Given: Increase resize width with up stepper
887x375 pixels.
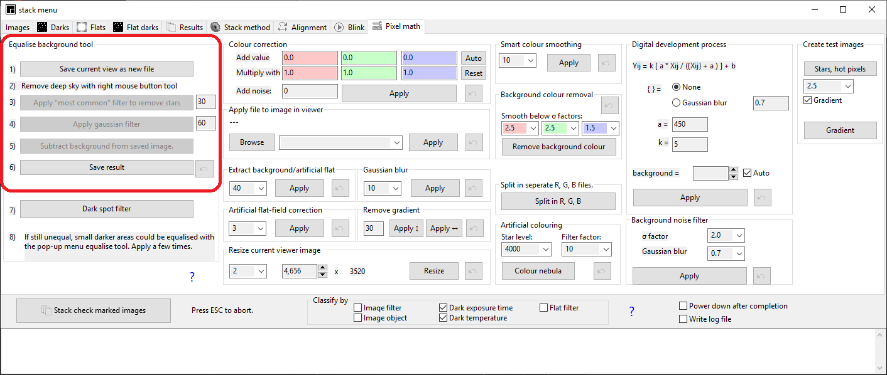Looking at the screenshot, I should [323, 268].
